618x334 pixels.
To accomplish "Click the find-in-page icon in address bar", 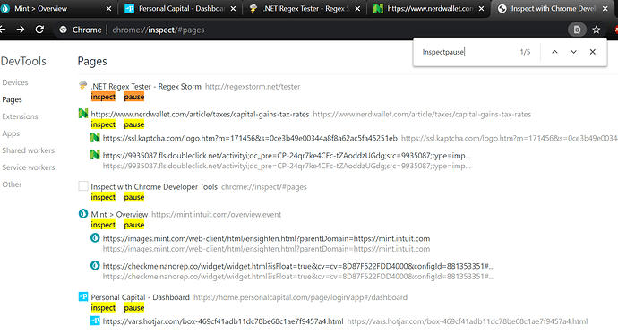I will point(577,30).
